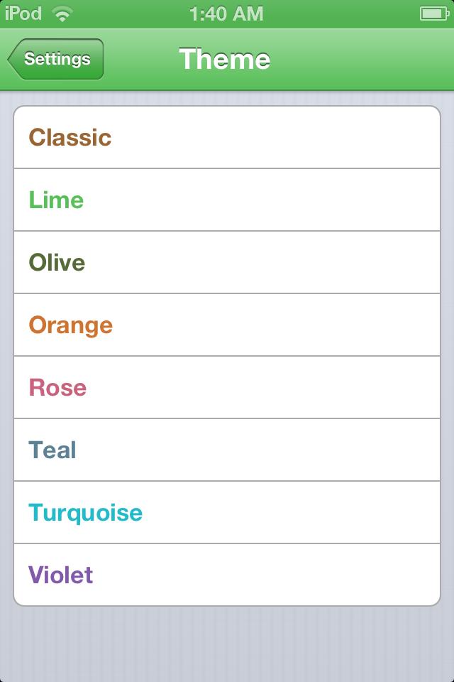Screen dimensions: 454x682
Task: Click the green Lime text label
Action: (56, 200)
